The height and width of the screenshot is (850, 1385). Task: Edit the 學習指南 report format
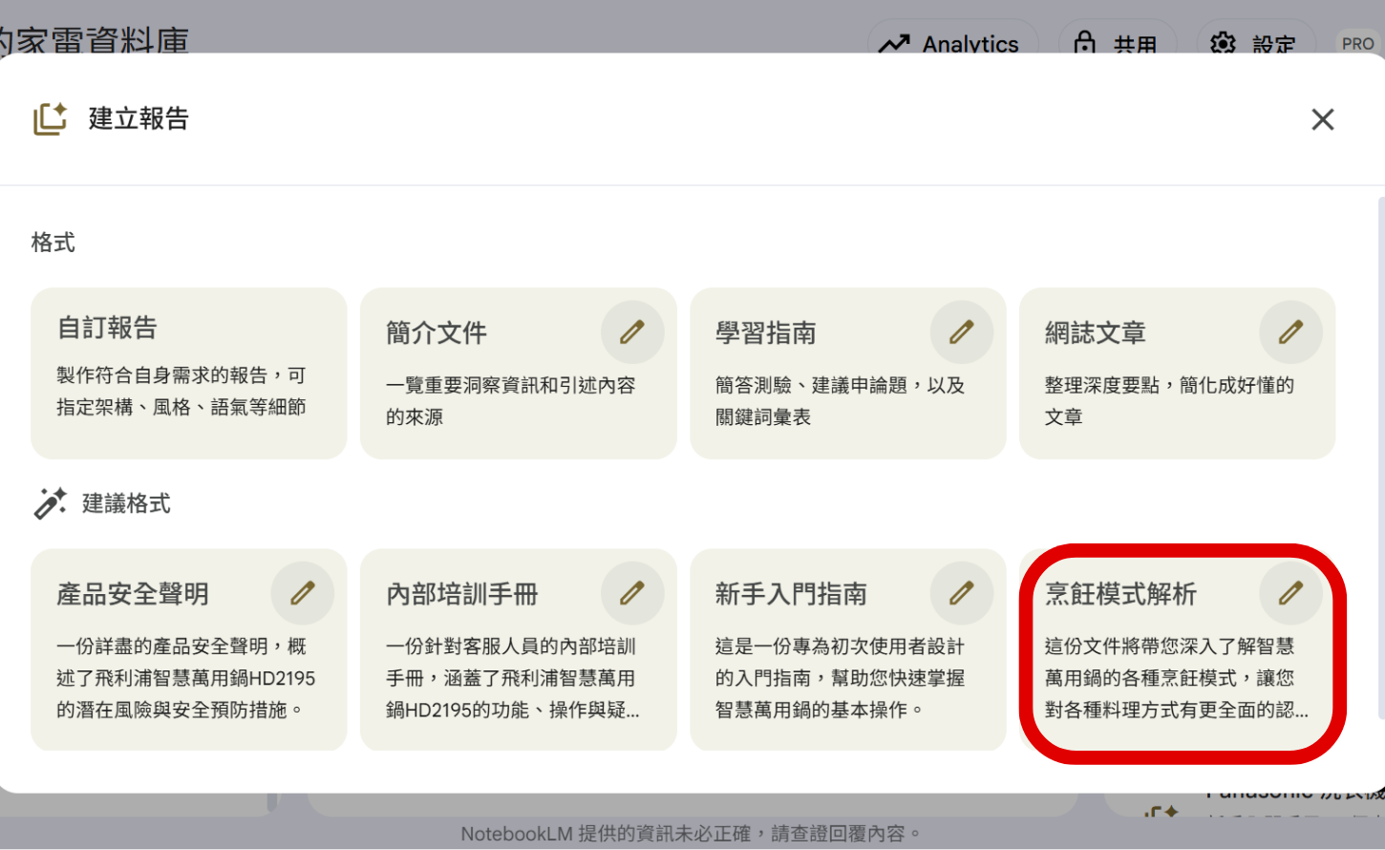[x=962, y=331]
